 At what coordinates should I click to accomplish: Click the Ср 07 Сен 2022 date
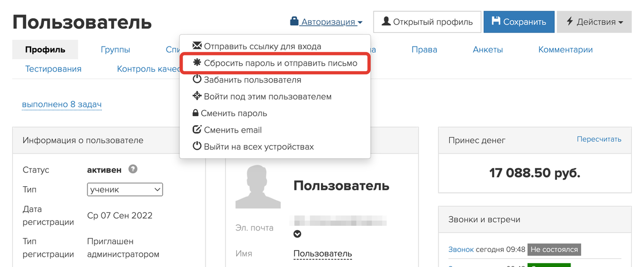tap(120, 216)
